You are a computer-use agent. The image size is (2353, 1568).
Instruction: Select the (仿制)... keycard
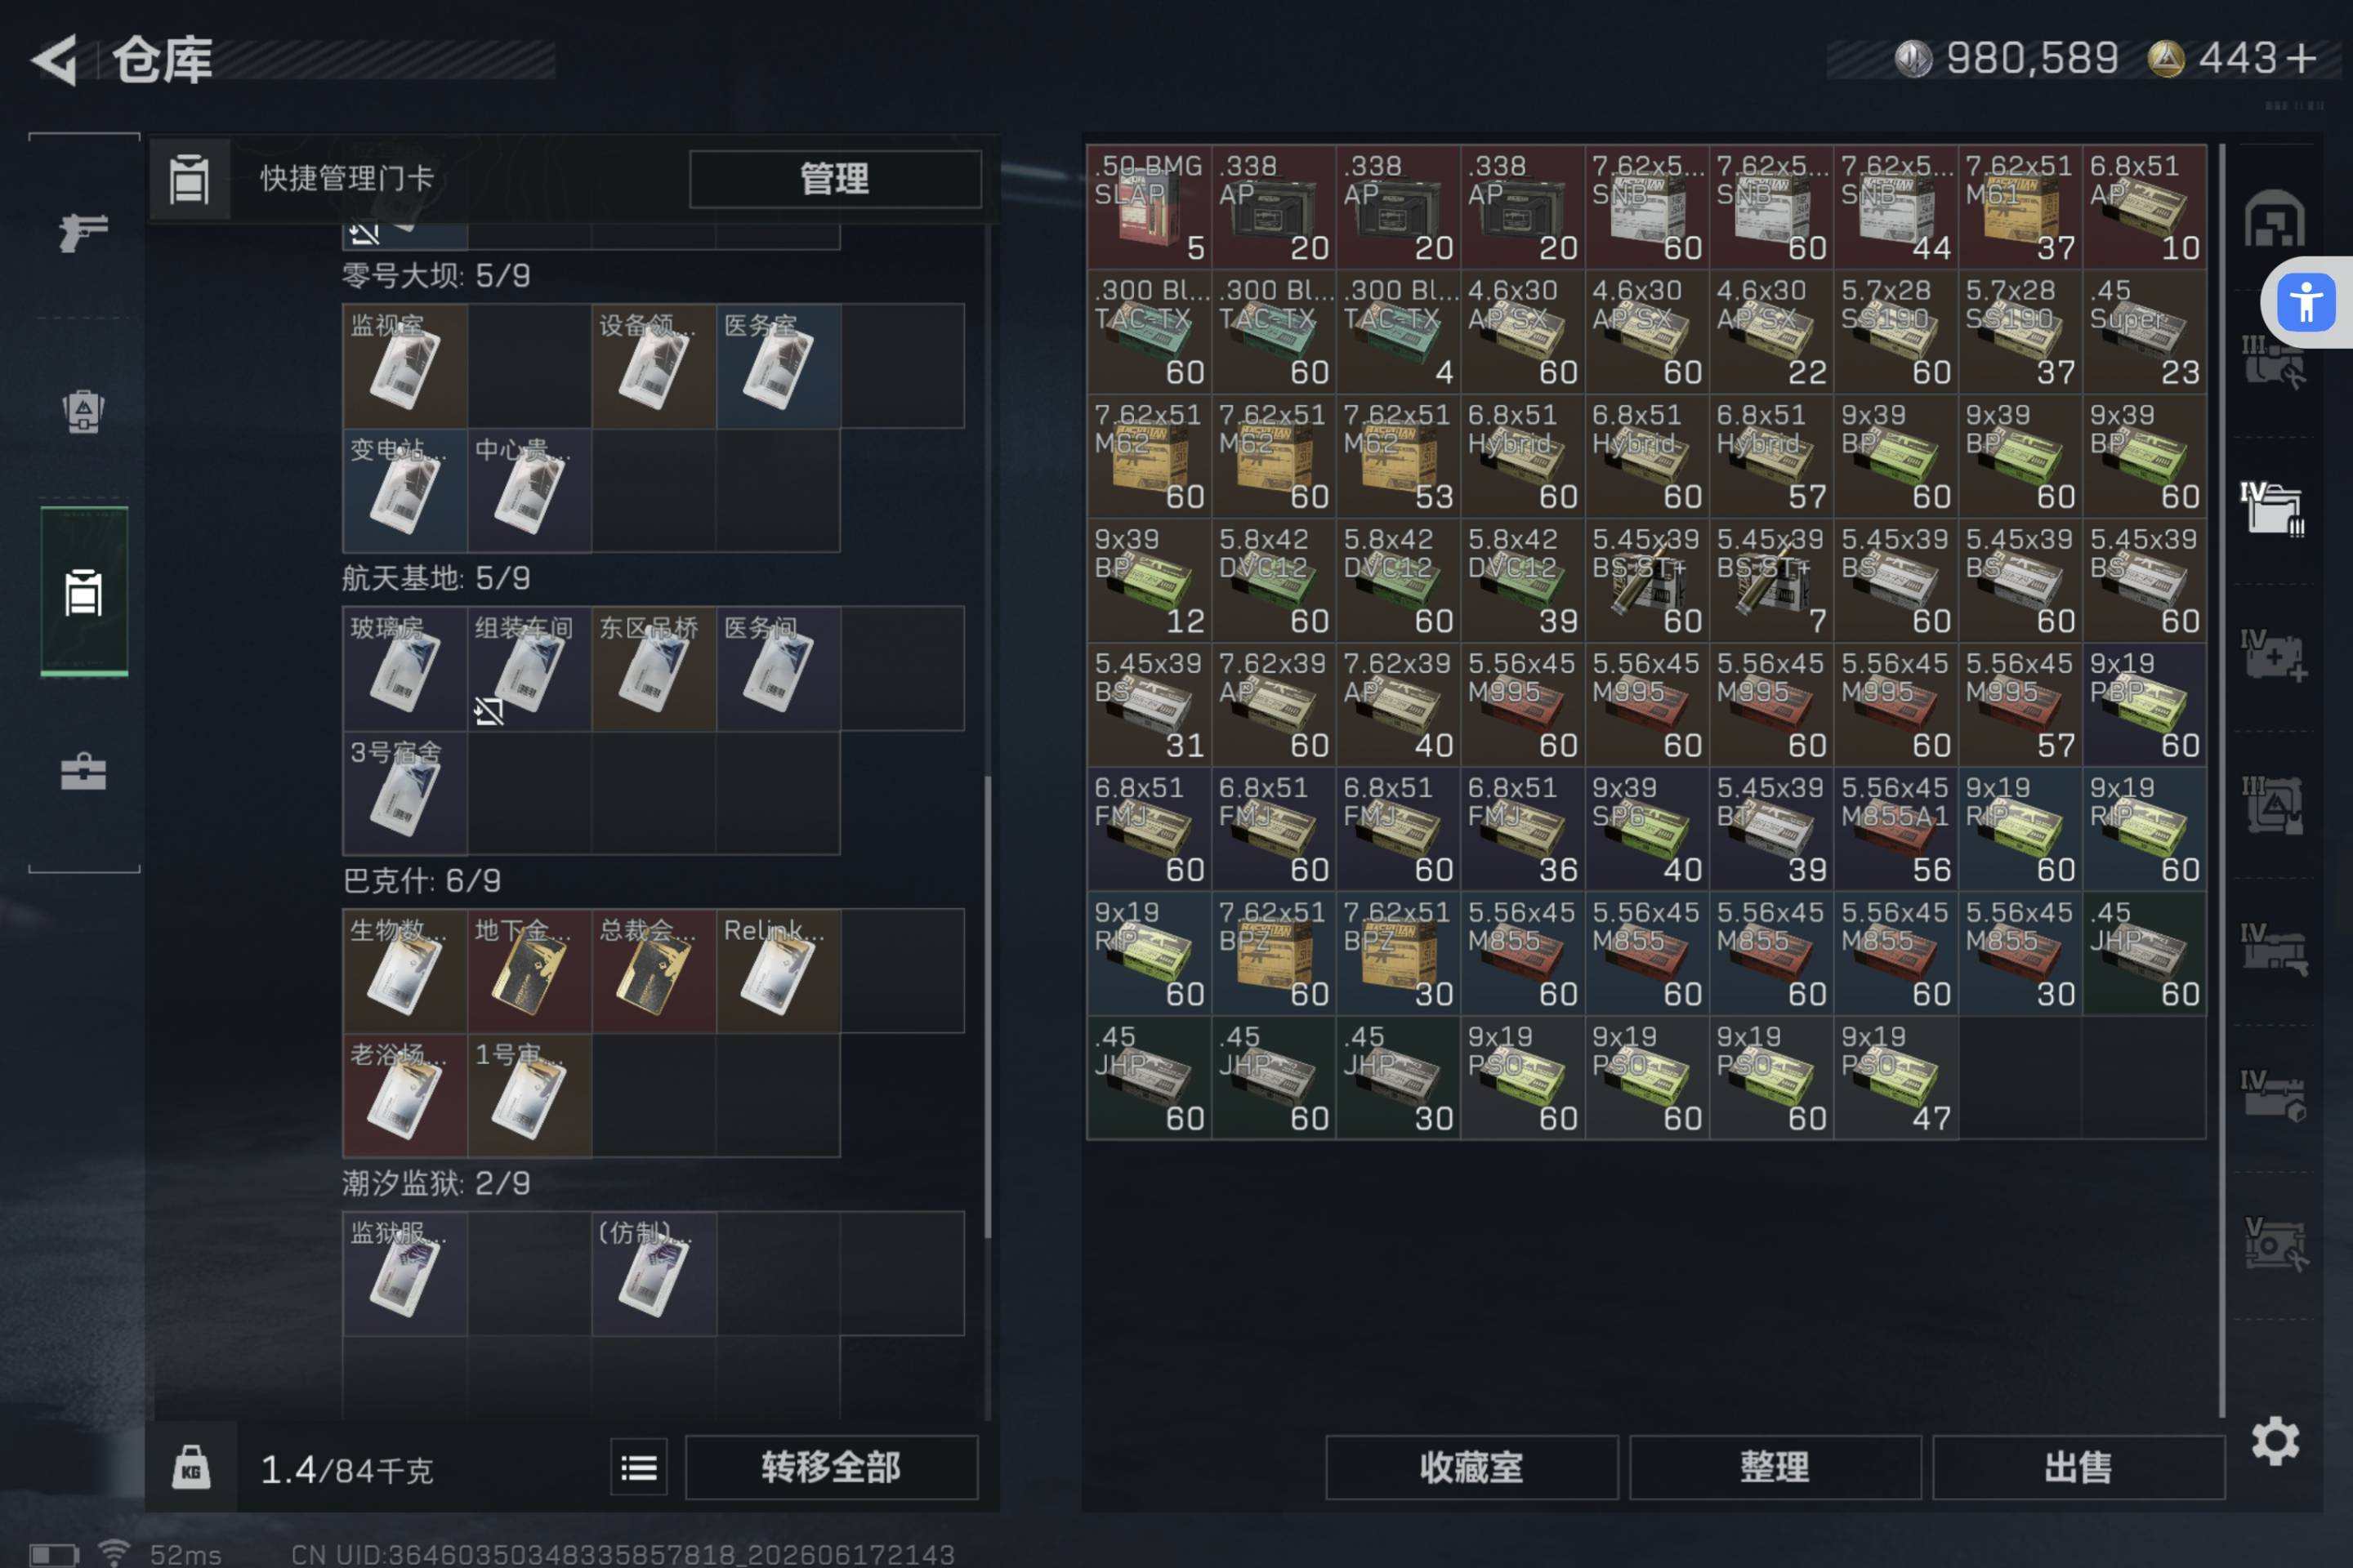[x=654, y=1274]
